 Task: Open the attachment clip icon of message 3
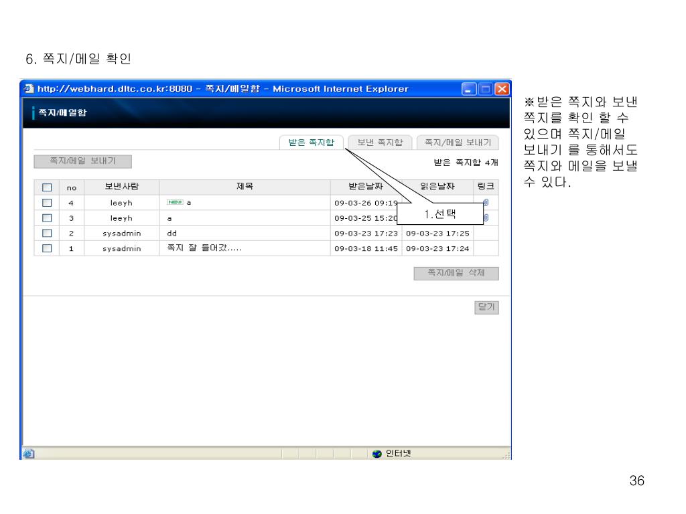(x=486, y=218)
